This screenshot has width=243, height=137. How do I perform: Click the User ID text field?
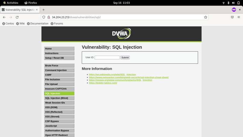pyautogui.click(x=107, y=57)
